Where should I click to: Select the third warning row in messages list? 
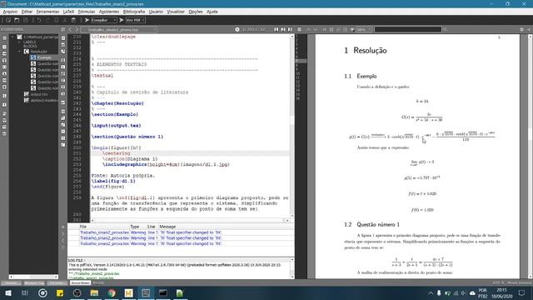pos(181,243)
